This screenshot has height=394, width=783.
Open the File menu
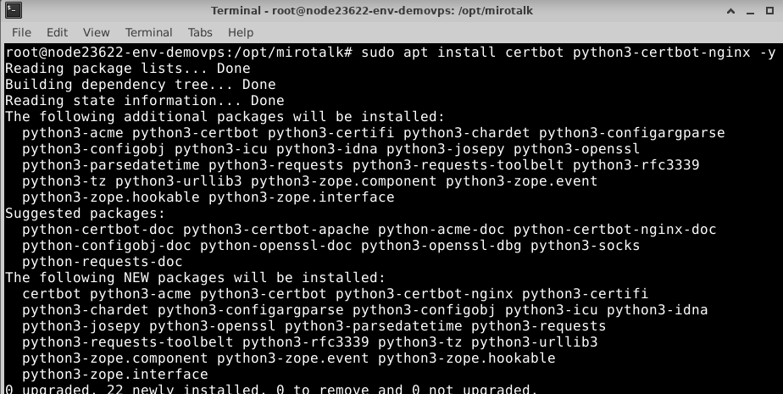click(21, 32)
